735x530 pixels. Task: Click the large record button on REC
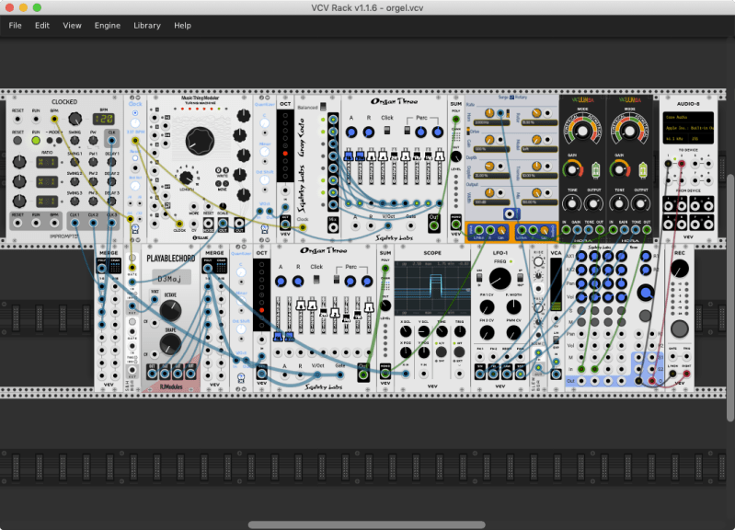[679, 329]
